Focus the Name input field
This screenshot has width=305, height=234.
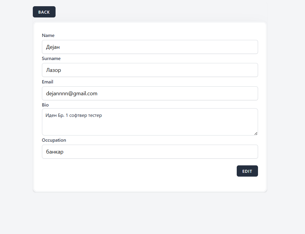point(150,47)
